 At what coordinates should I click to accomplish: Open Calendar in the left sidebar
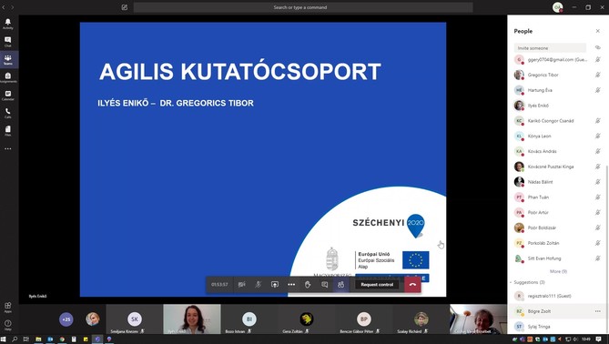point(8,96)
